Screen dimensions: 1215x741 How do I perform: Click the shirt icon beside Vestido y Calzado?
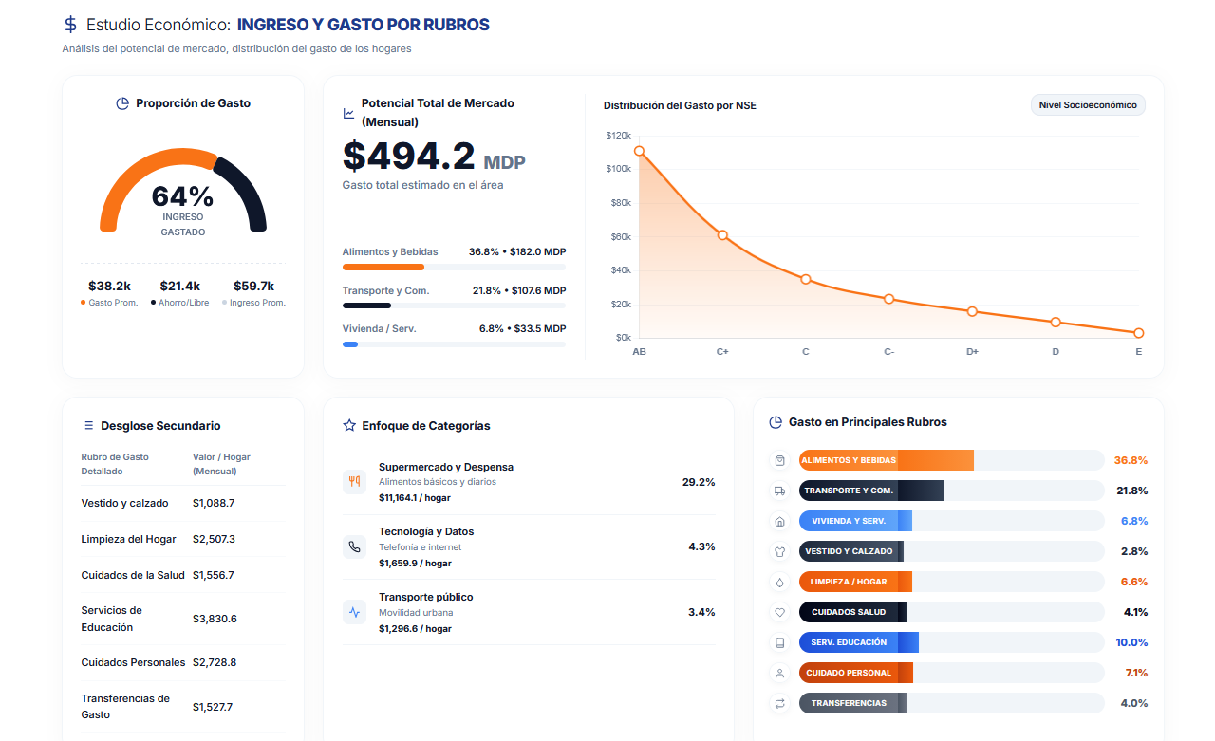pyautogui.click(x=779, y=551)
